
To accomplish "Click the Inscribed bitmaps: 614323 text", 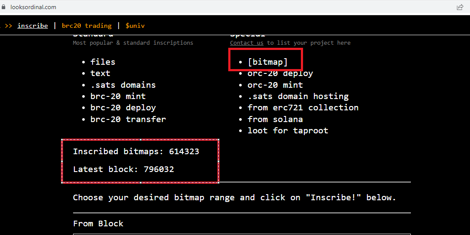I will (x=136, y=152).
